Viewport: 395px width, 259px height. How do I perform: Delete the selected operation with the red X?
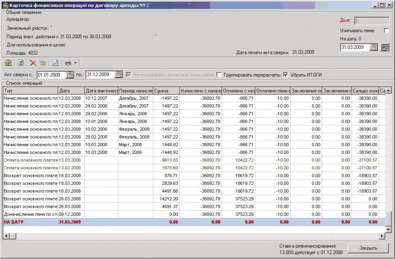33,63
